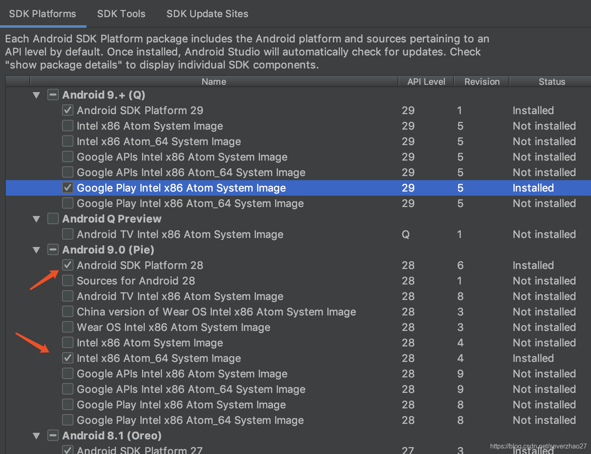Image resolution: width=591 pixels, height=454 pixels.
Task: Check Google APIs Intel x86 Atom_64 API 29
Action: pos(68,172)
